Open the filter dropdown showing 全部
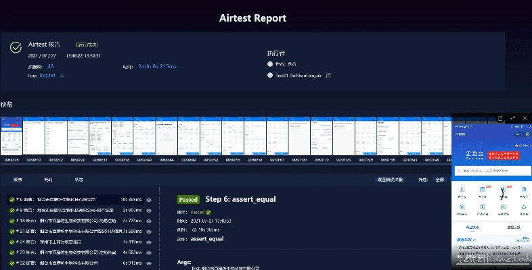This screenshot has height=270, width=532. click(x=440, y=180)
